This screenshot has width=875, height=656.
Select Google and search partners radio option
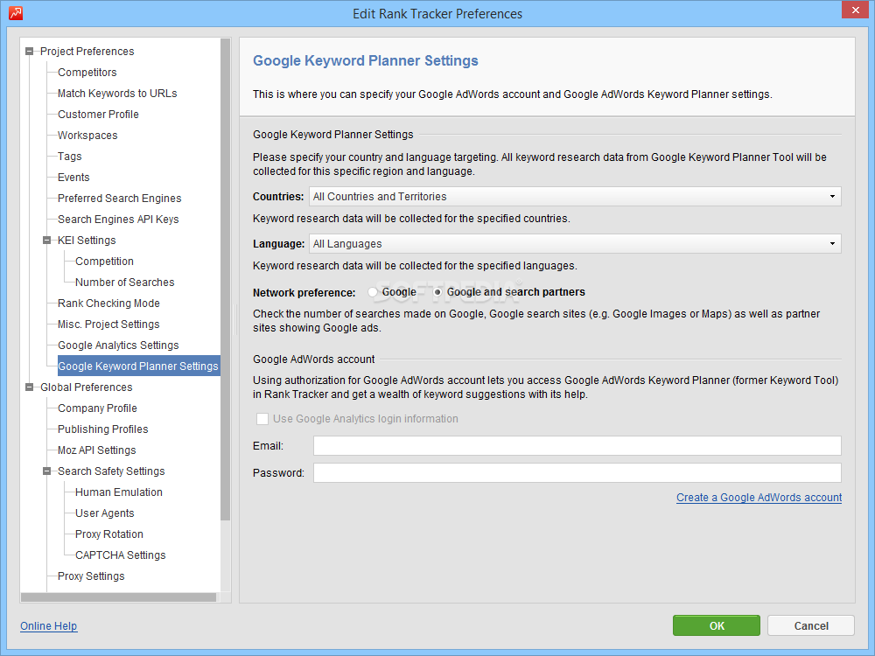click(x=438, y=292)
